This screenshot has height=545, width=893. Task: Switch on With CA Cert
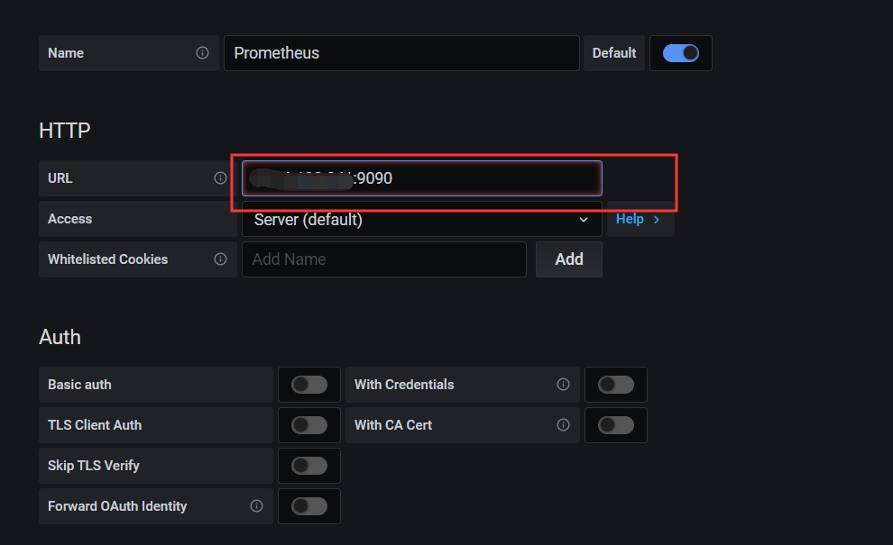tap(616, 425)
